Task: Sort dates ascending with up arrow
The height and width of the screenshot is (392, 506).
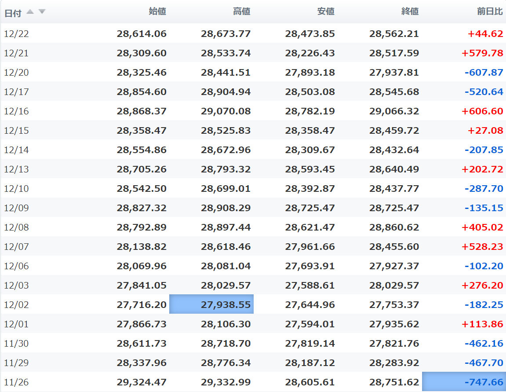Action: click(30, 12)
